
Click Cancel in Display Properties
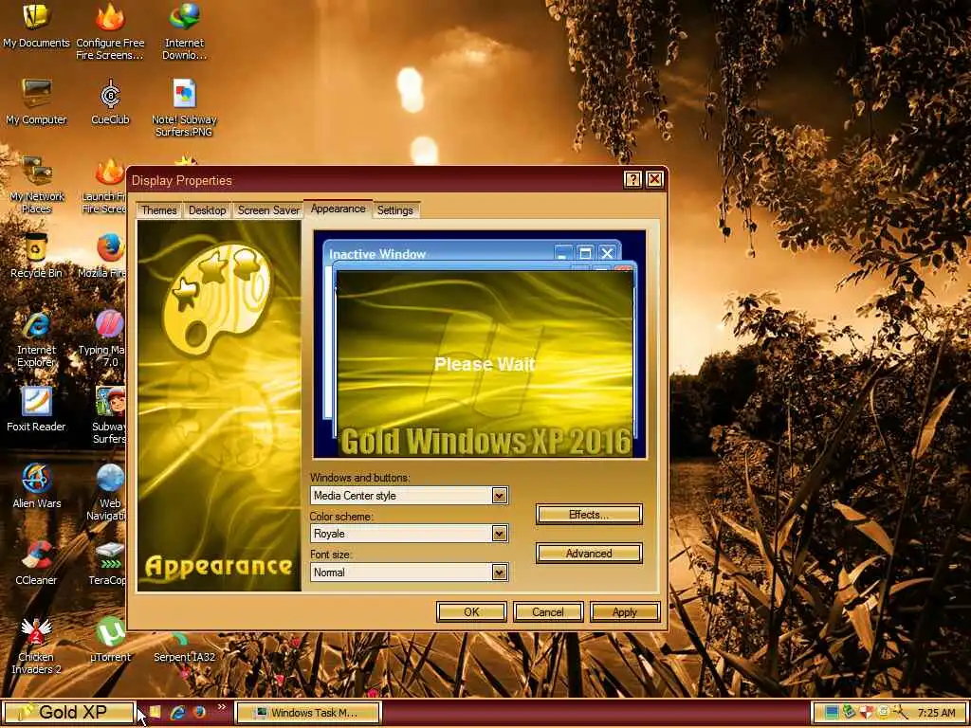click(x=548, y=612)
